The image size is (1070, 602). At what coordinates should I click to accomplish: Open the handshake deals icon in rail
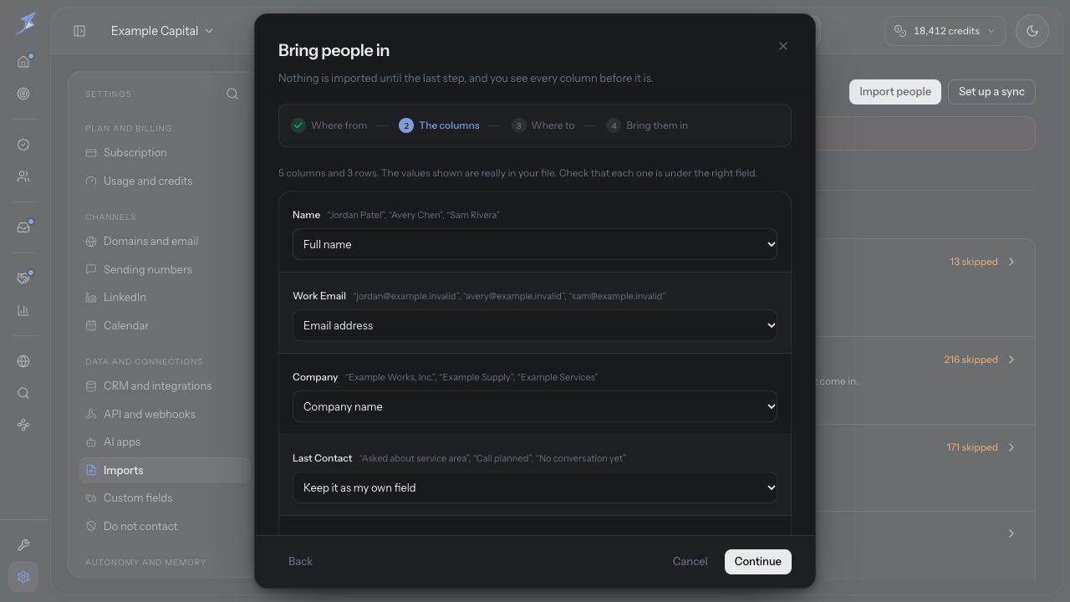click(23, 278)
